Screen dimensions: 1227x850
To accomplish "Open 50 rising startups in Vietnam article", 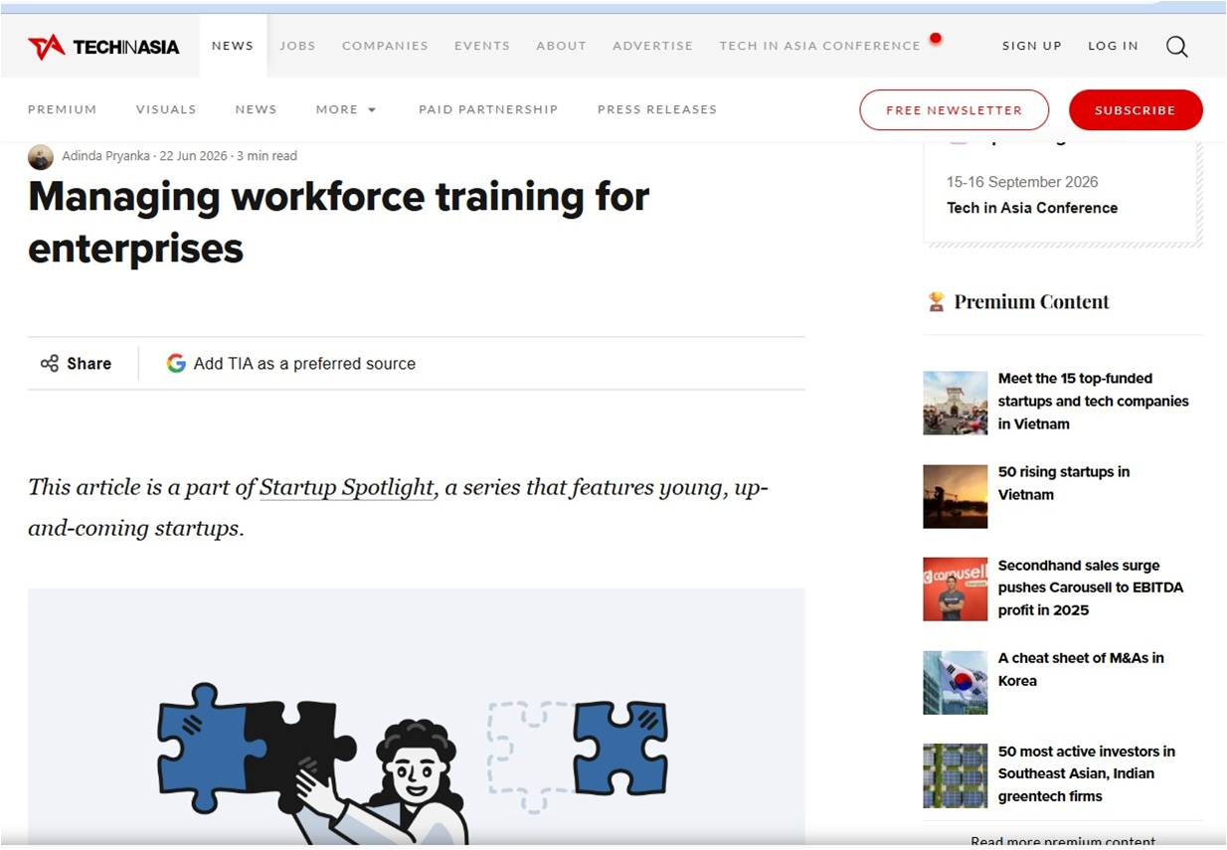I will 1064,483.
